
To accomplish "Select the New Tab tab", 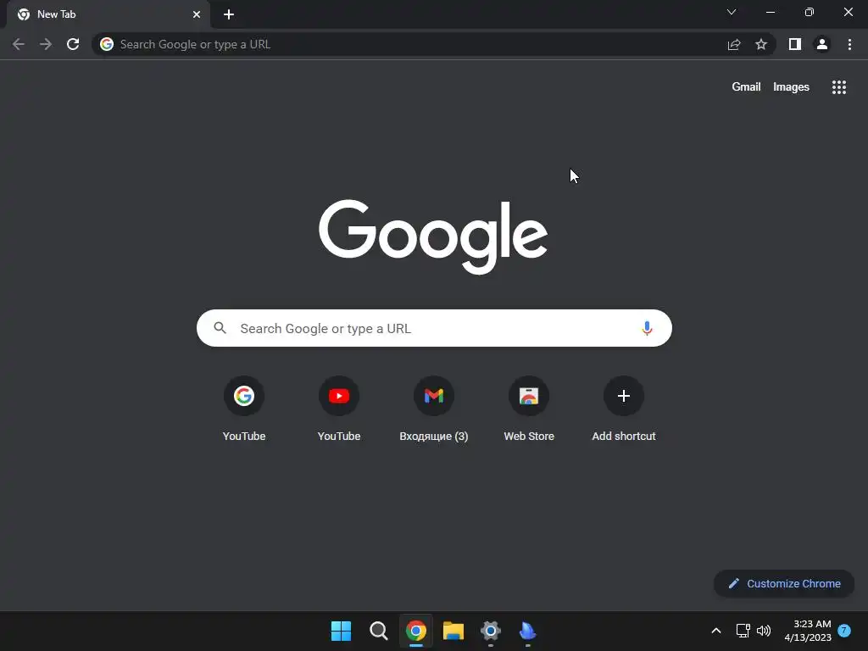I will click(108, 14).
